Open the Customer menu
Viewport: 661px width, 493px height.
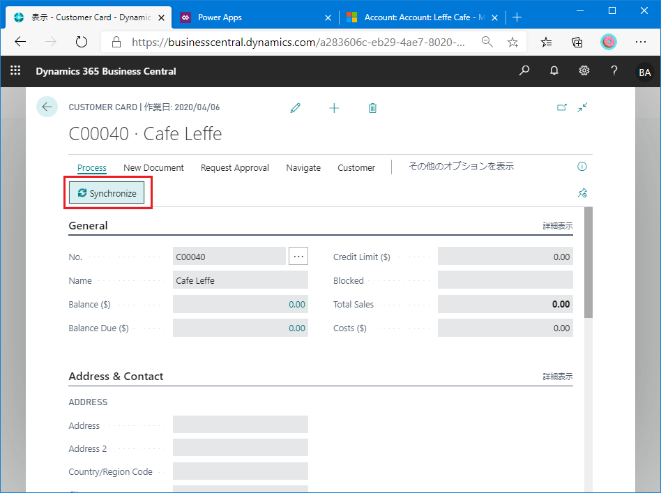click(x=356, y=167)
